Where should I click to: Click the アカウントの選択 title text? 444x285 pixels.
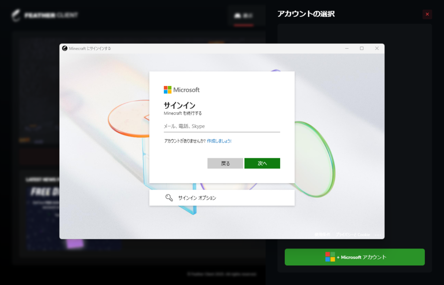[306, 14]
